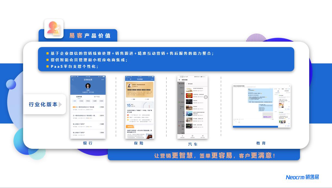This screenshot has width=332, height=188.
Task: Tap the round floating button on car screen
Action: pyautogui.click(x=206, y=97)
